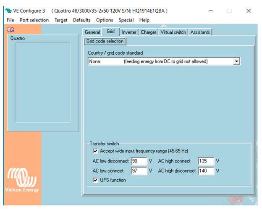Open the File menu
The width and height of the screenshot is (262, 213).
point(10,20)
